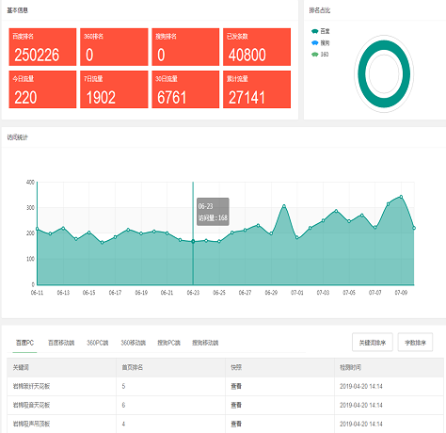This screenshot has height=433, width=446.
Task: Click the teal 百度 legend icon
Action: pyautogui.click(x=315, y=31)
